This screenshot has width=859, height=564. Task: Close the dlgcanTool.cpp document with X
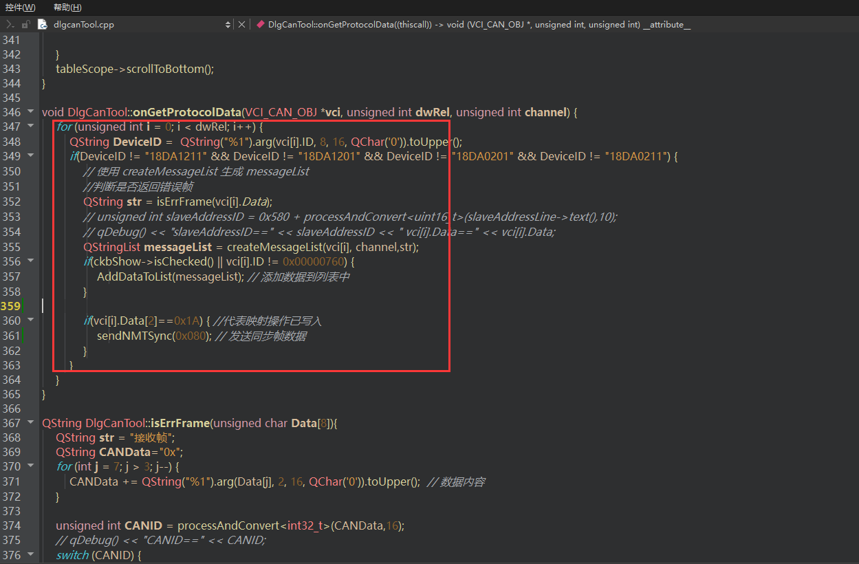tap(241, 24)
